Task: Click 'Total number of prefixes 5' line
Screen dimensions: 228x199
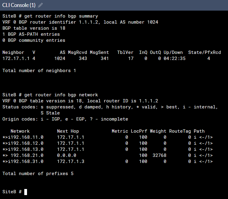Action: pyautogui.click(x=38, y=174)
